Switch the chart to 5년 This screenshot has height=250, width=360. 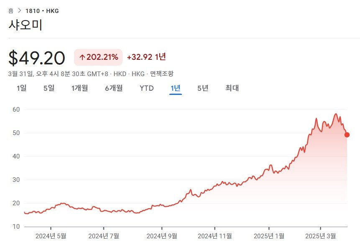203,88
